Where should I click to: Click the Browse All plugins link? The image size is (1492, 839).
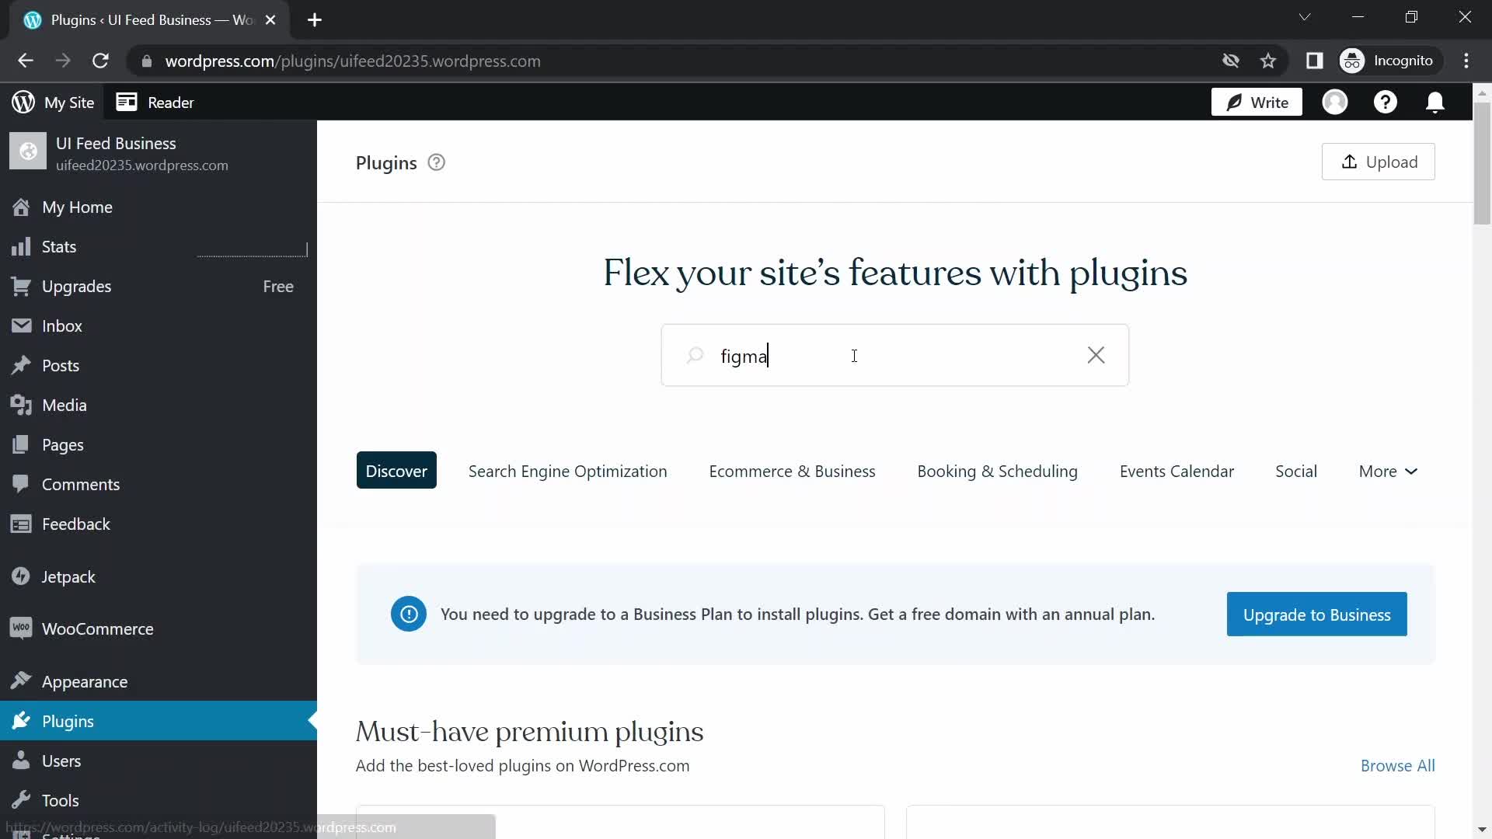(x=1396, y=765)
